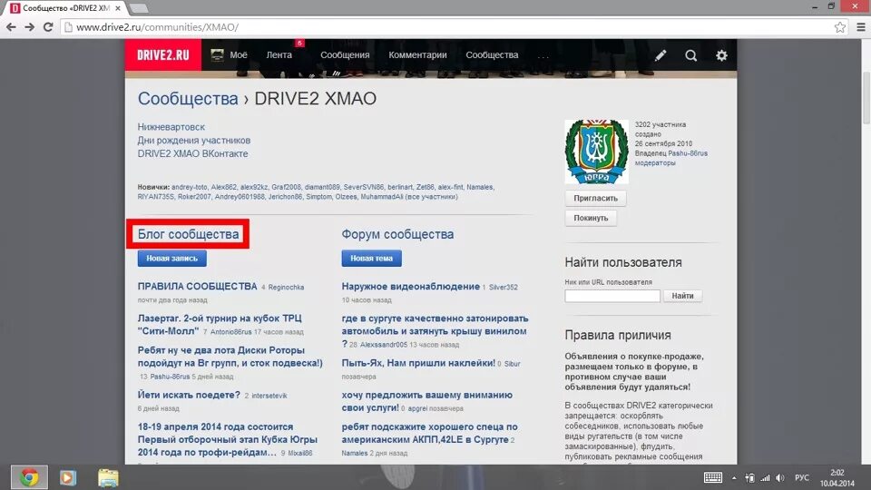The height and width of the screenshot is (490, 871).
Task: Click the new tab button
Action: pos(138,8)
